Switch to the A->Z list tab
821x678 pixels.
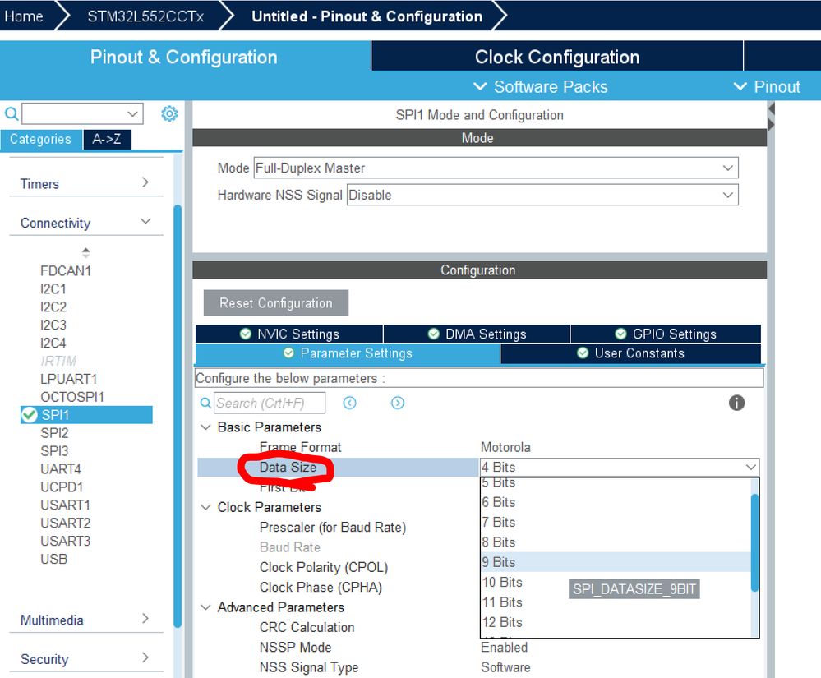pyautogui.click(x=107, y=139)
